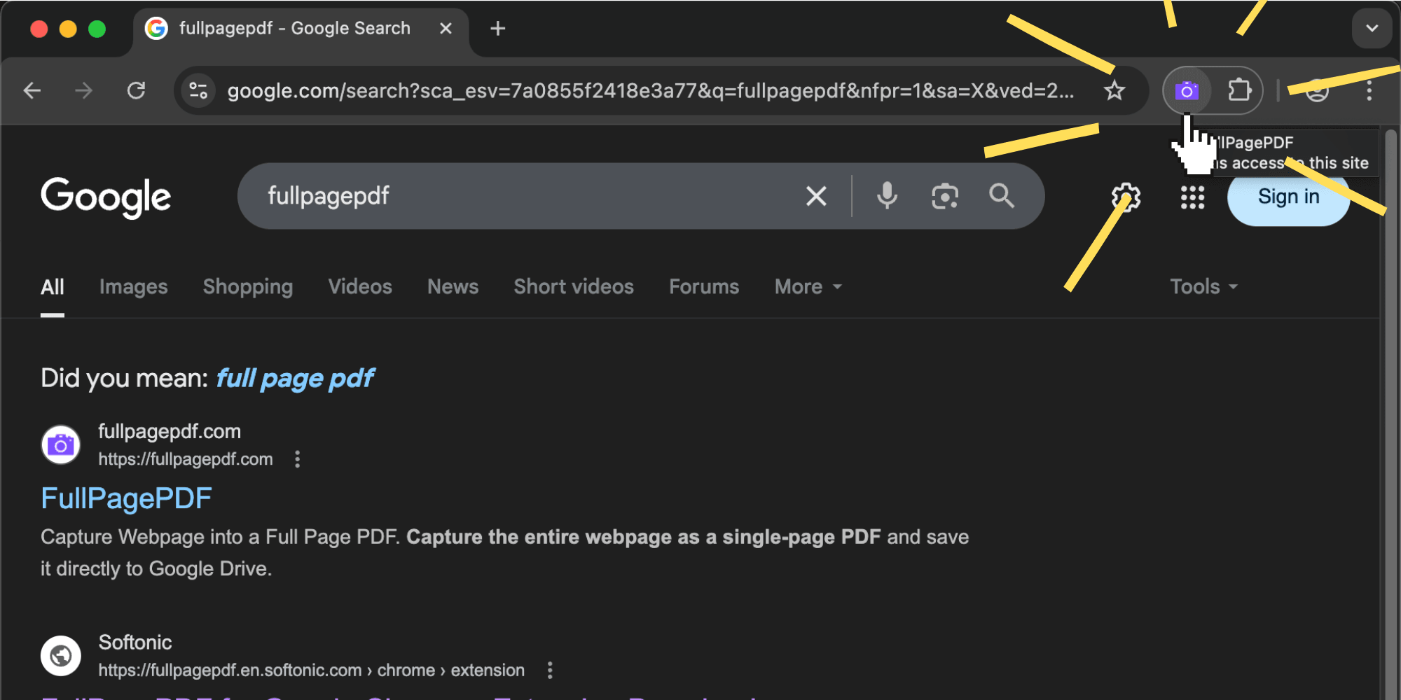
Task: Bookmark this page with the star
Action: pyautogui.click(x=1114, y=90)
